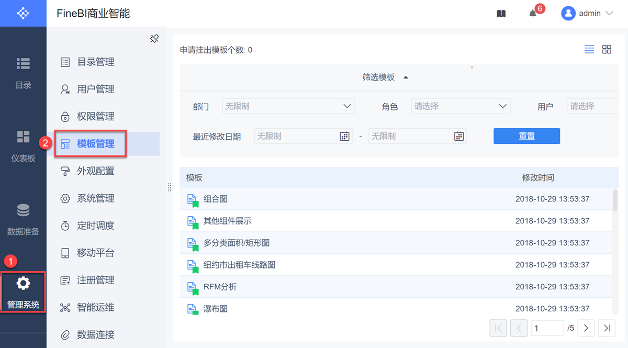Click the template list vertical scrollbar
Image resolution: width=628 pixels, height=348 pixels.
click(615, 200)
